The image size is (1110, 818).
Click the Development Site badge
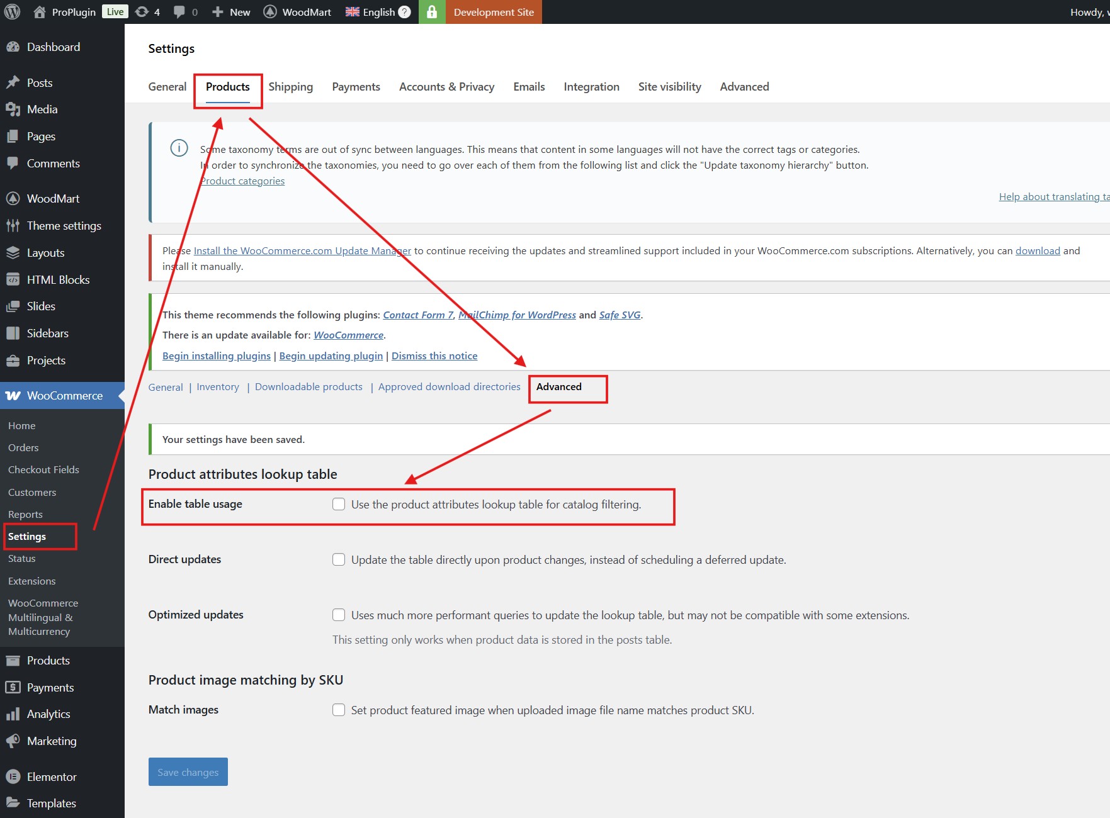pyautogui.click(x=494, y=12)
